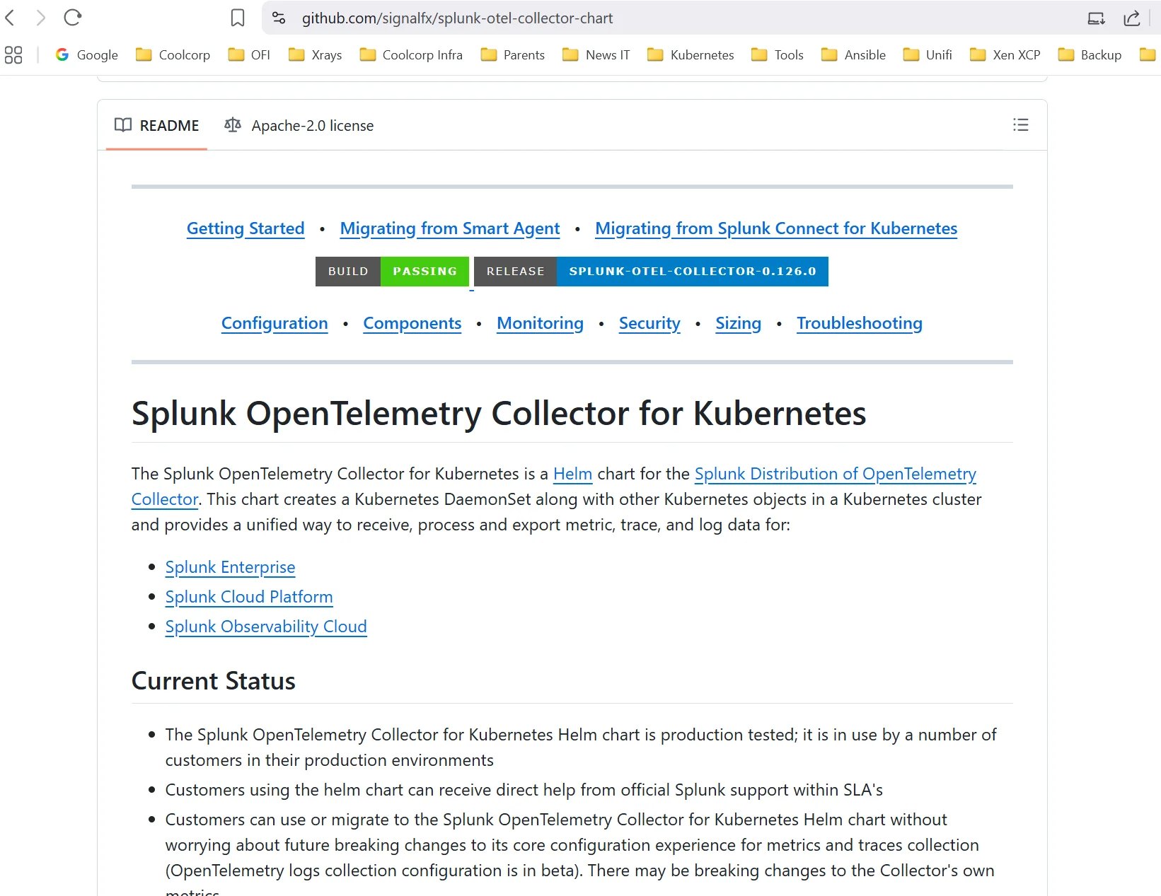Reload the current page

(73, 18)
